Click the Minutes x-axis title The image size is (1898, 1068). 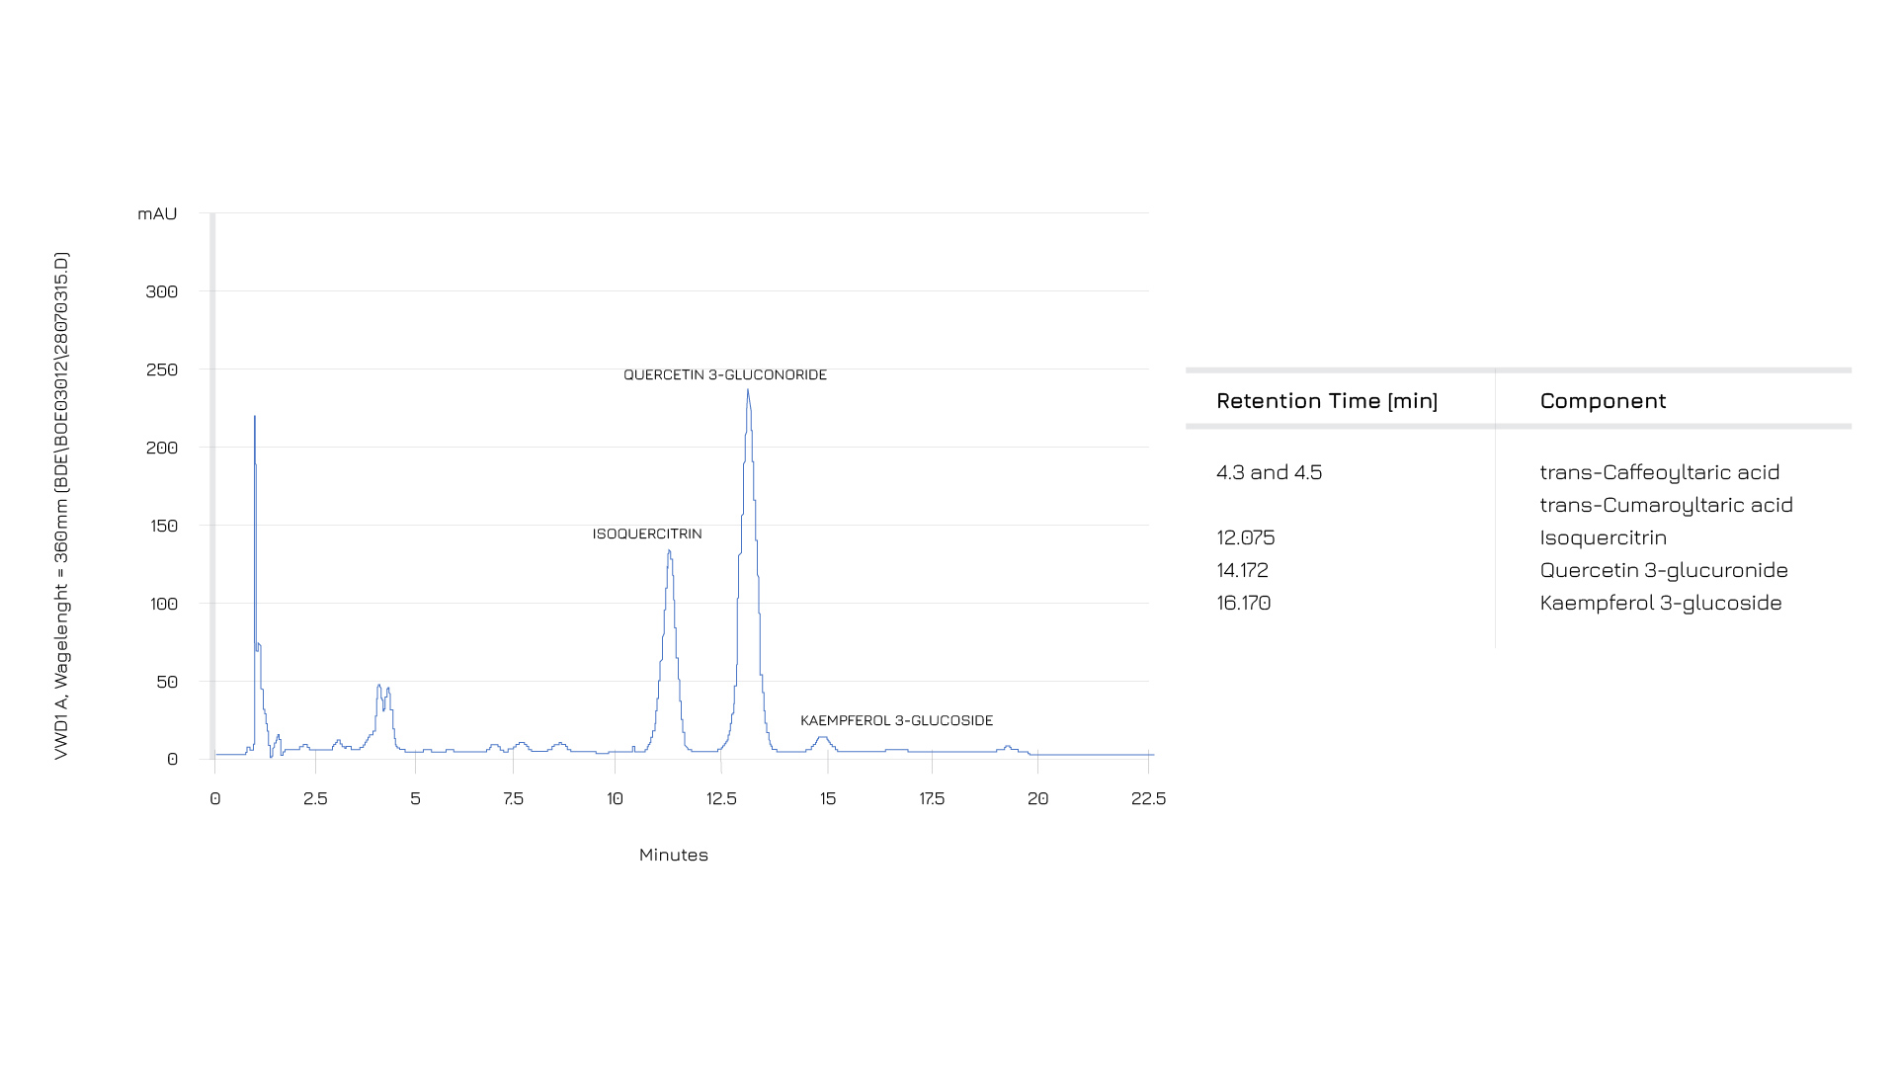(673, 856)
